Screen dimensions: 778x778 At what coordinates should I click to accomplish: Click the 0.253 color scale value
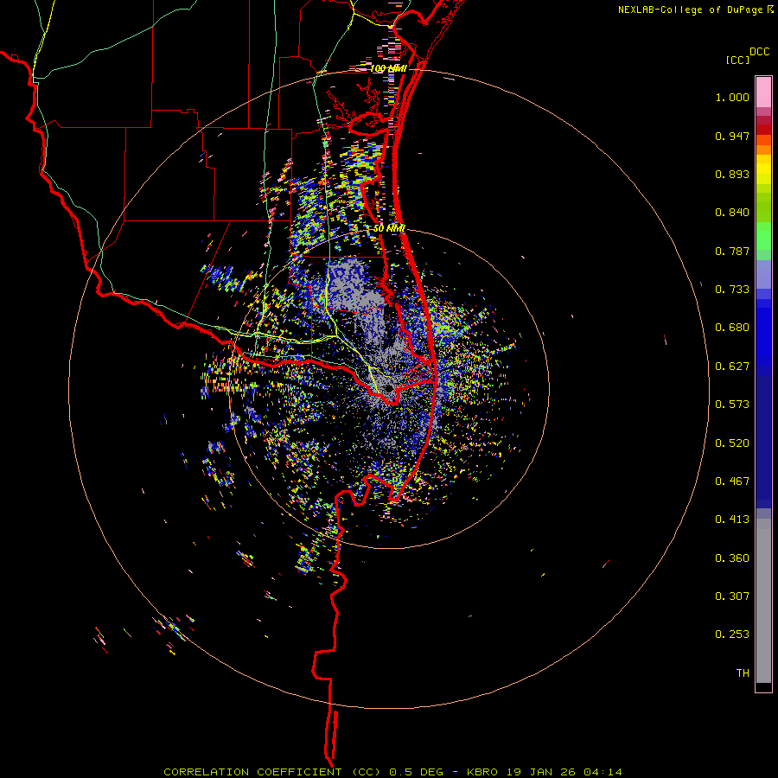pyautogui.click(x=732, y=635)
